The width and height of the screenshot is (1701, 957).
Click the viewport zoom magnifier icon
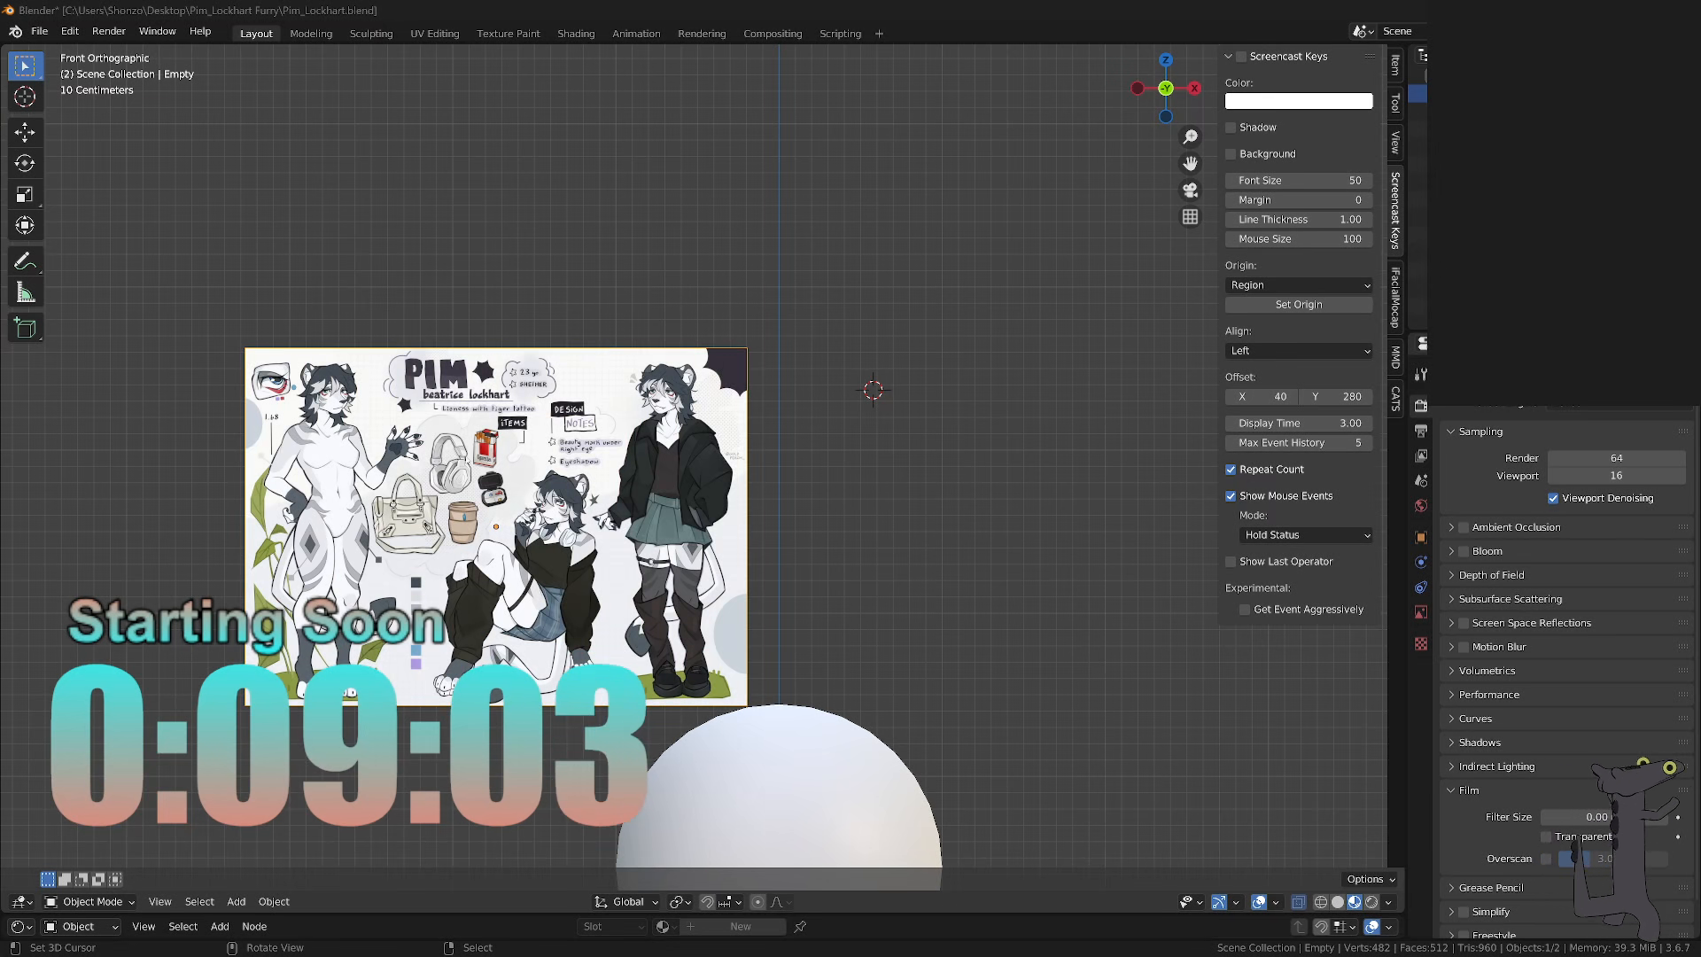point(1190,136)
